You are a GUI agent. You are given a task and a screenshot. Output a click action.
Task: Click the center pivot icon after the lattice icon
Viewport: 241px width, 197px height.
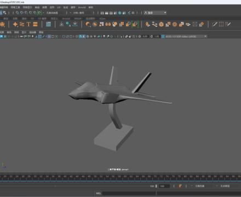pos(62,24)
